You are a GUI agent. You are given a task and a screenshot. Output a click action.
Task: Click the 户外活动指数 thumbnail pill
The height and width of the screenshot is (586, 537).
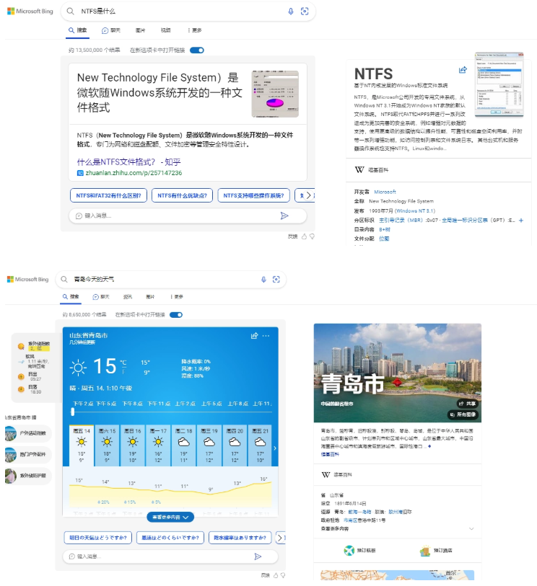click(28, 433)
